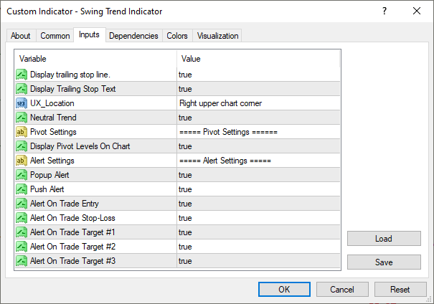Go to the Visualization tab
This screenshot has height=304, width=434.
pos(217,36)
